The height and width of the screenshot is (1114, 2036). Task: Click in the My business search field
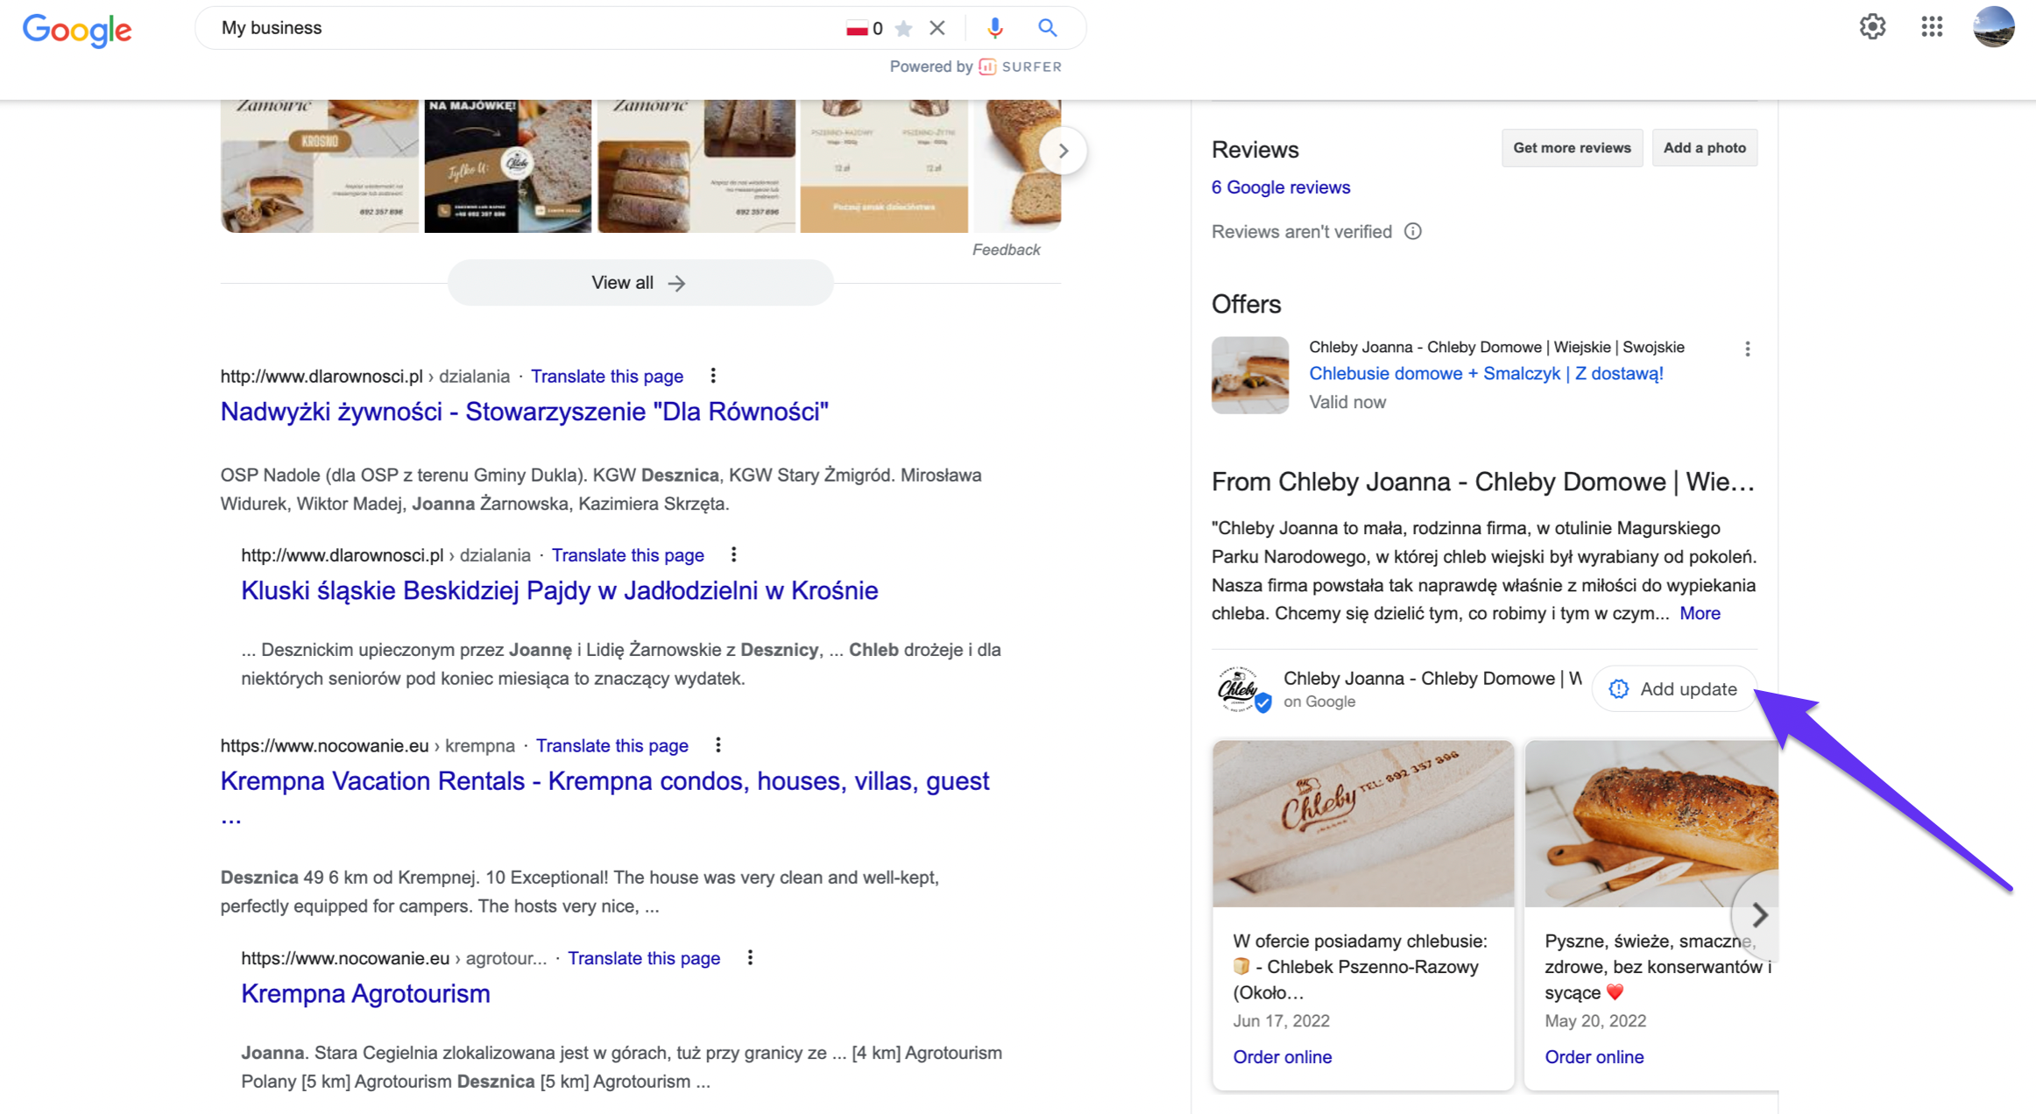pos(526,28)
